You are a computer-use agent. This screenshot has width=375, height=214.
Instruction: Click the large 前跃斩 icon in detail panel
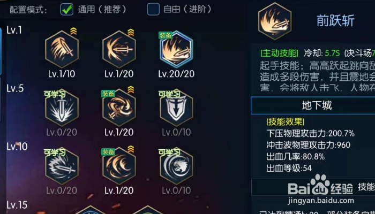pyautogui.click(x=275, y=21)
